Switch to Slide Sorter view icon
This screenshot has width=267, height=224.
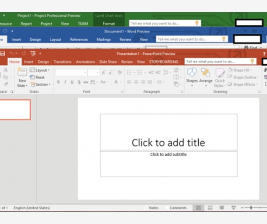pyautogui.click(x=210, y=208)
